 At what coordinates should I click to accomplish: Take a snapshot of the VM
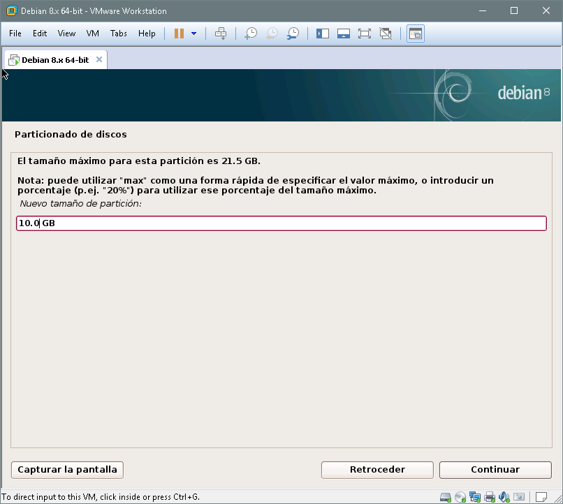[250, 34]
